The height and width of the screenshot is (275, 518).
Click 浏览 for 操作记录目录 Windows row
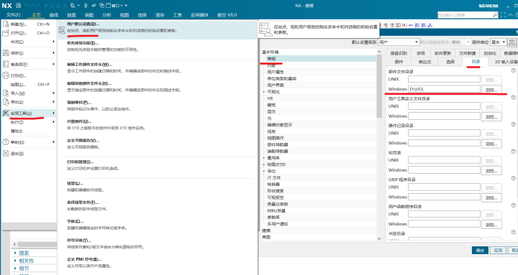click(491, 144)
